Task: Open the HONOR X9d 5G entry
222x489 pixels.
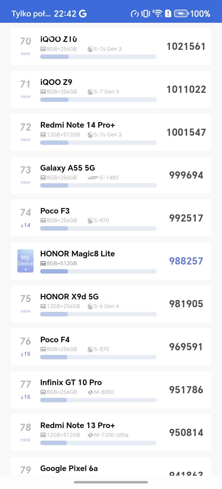Action: [x=111, y=304]
